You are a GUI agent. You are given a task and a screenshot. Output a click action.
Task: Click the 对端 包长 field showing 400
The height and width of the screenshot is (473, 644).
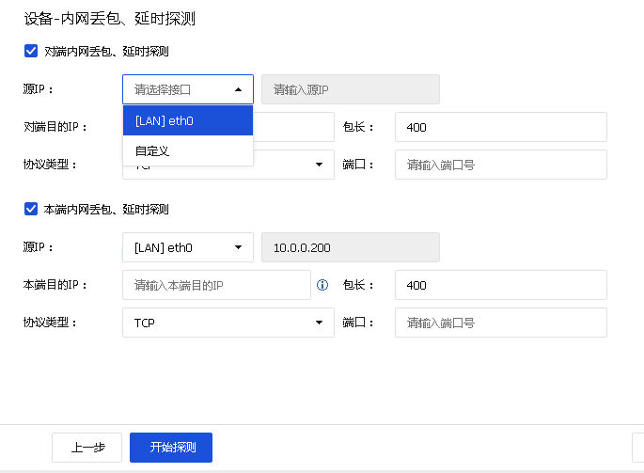coord(500,127)
